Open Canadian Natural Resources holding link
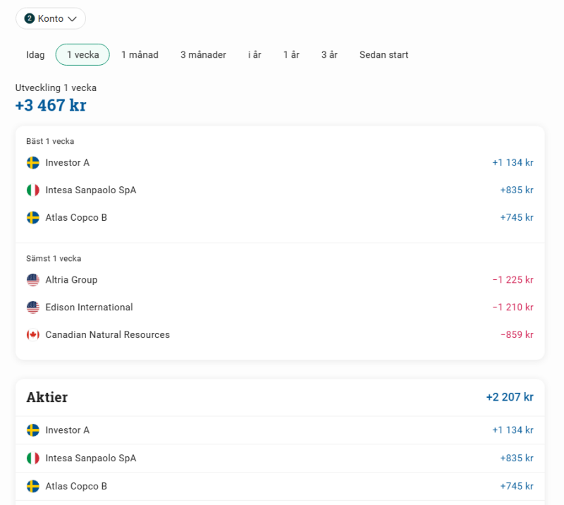The width and height of the screenshot is (564, 505). click(x=107, y=335)
